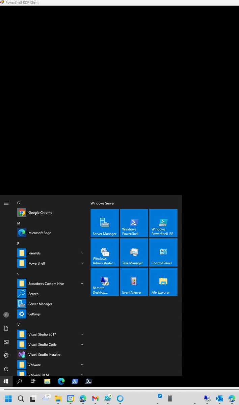This screenshot has width=239, height=405.
Task: Expand the PowerShell folder
Action: 82,263
